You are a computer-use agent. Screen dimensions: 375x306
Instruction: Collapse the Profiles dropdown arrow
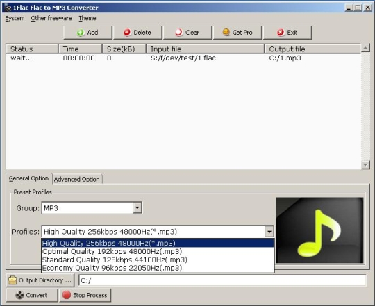click(269, 232)
